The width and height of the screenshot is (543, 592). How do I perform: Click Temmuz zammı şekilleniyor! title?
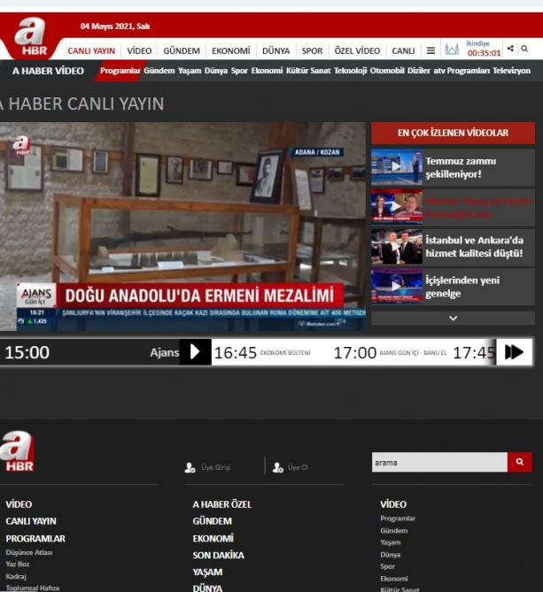[461, 167]
